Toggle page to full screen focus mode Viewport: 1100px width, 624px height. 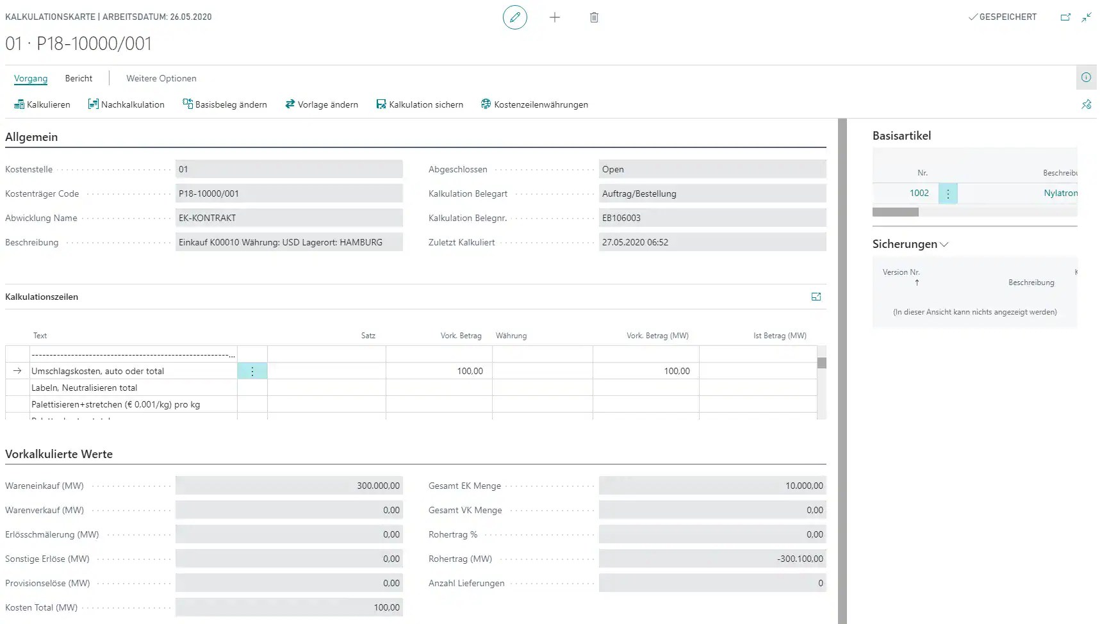1065,17
